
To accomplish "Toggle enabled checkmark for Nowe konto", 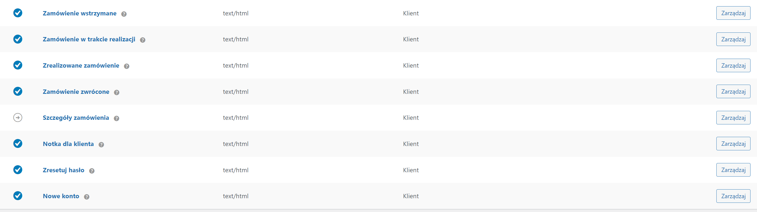I will click(18, 196).
